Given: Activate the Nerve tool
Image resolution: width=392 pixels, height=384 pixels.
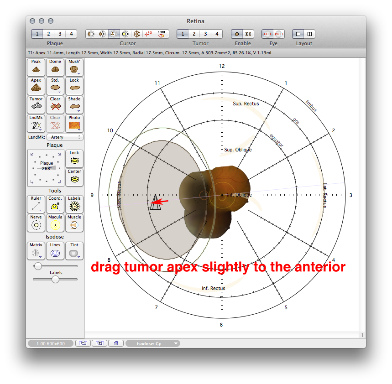Looking at the screenshot, I should tap(36, 223).
